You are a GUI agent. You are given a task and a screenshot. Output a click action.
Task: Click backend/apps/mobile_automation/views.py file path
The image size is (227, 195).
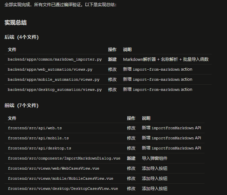(x=53, y=79)
